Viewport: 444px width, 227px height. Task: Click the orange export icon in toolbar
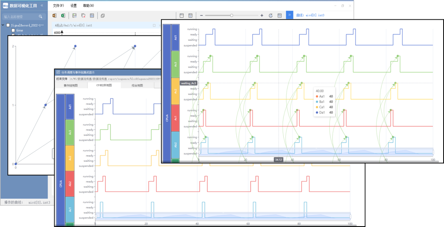click(54, 16)
